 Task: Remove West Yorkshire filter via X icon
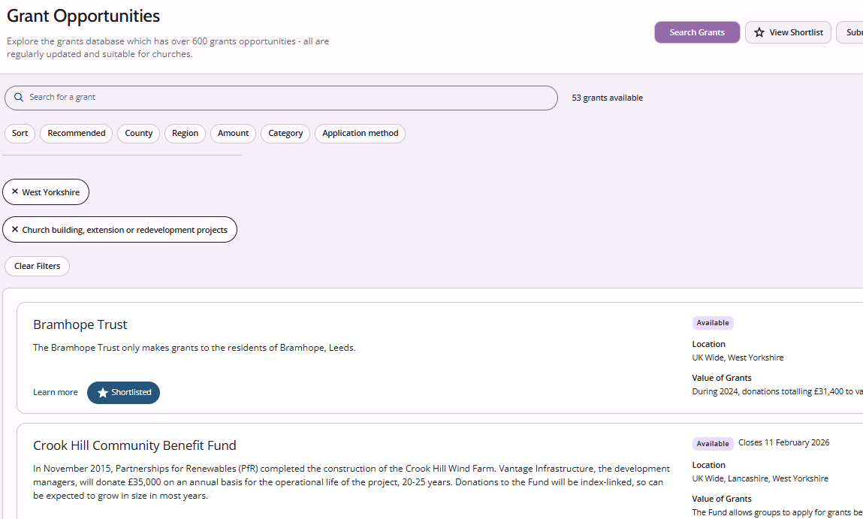click(15, 192)
